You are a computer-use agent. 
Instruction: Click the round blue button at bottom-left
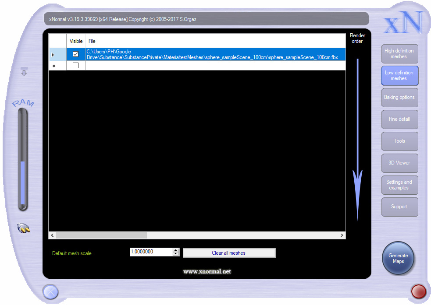point(50,291)
